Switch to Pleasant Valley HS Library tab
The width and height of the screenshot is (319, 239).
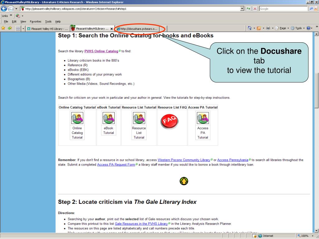48,29
